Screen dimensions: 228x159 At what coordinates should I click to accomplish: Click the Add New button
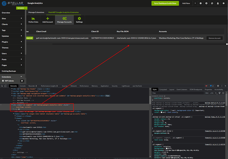click(x=186, y=3)
